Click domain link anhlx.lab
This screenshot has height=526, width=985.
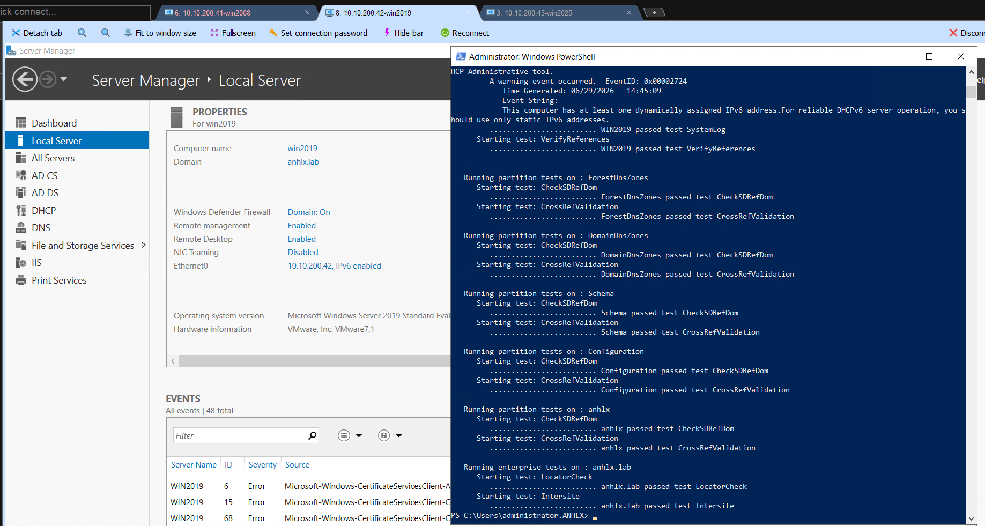coord(303,161)
